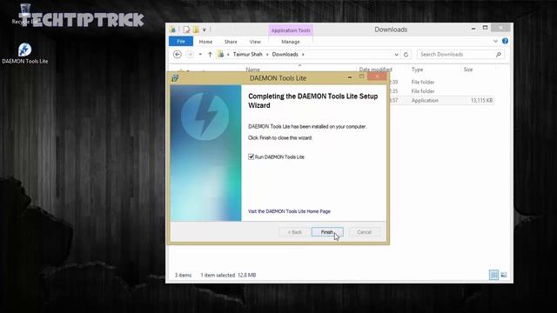
Task: Click the search magnifier icon
Action: 499,54
